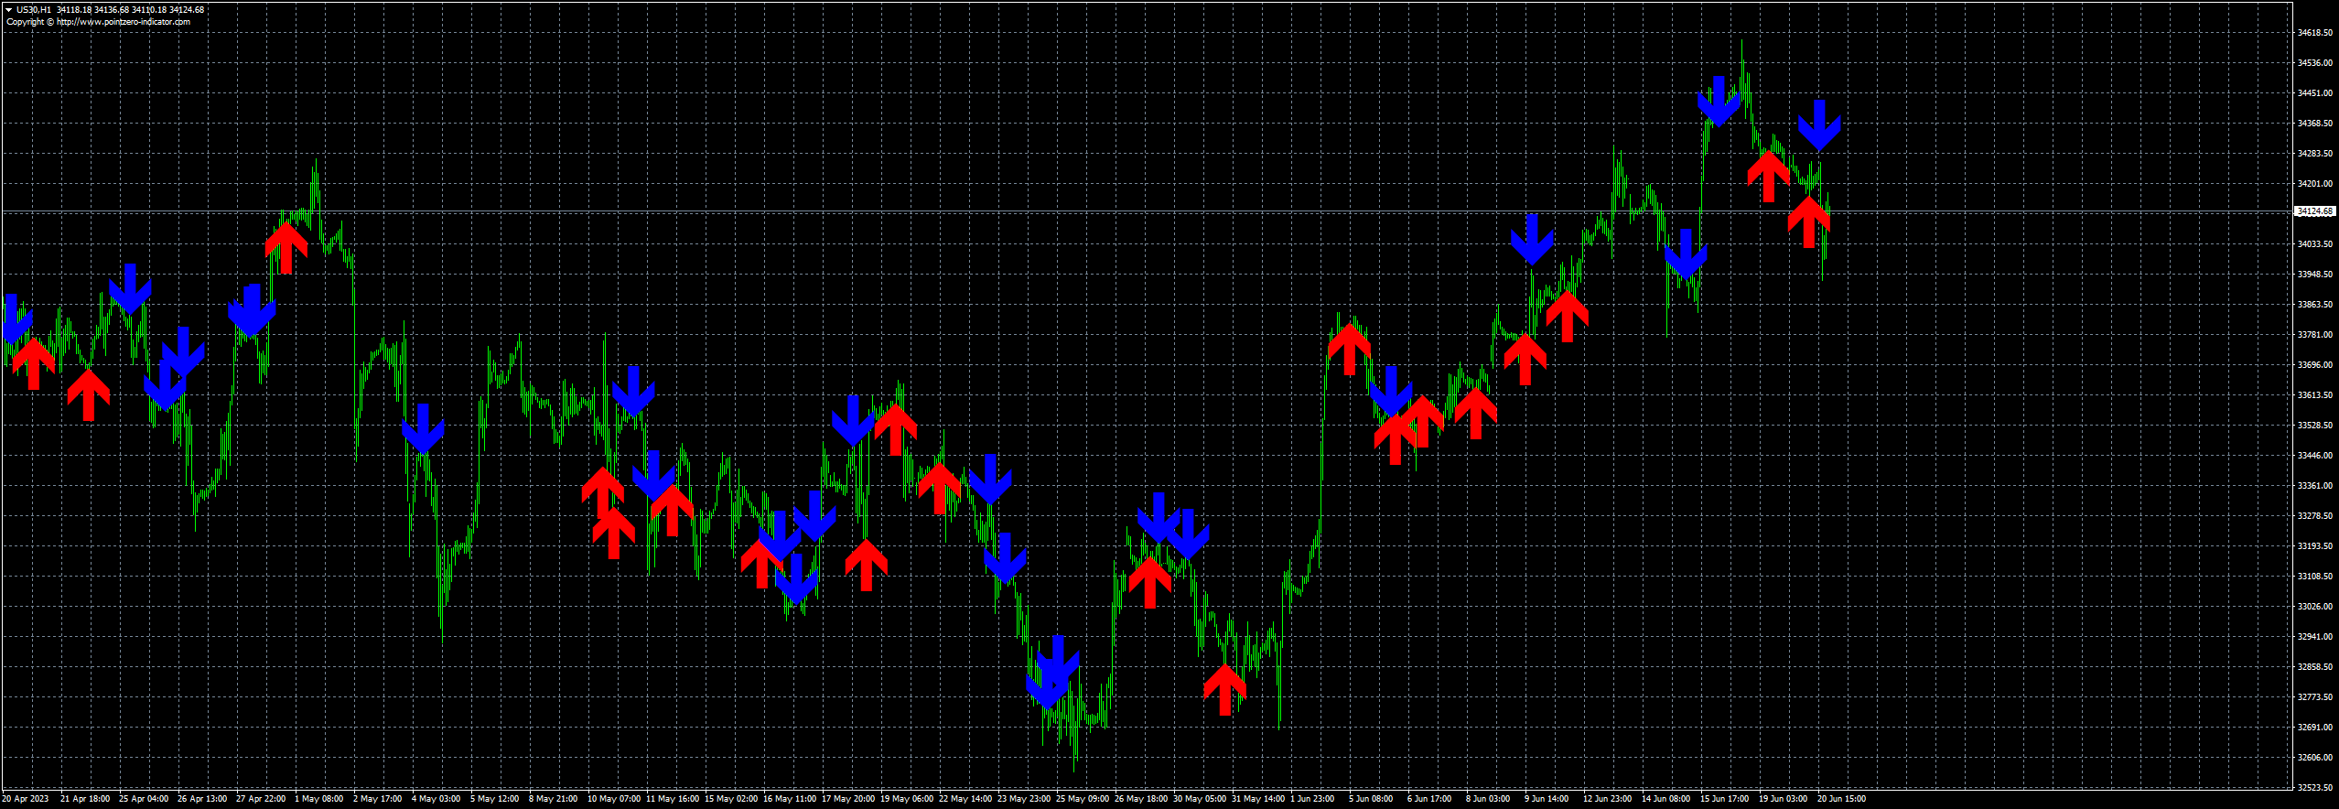
Task: Click the 10 May 07:00 time axis label
Action: [614, 799]
